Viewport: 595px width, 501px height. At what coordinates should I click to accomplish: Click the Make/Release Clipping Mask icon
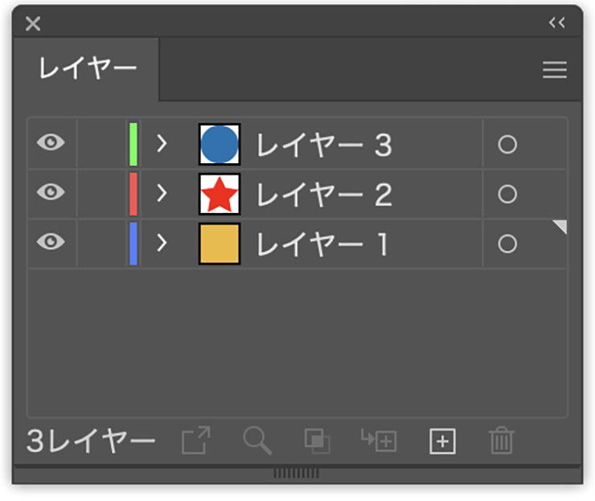coord(316,441)
